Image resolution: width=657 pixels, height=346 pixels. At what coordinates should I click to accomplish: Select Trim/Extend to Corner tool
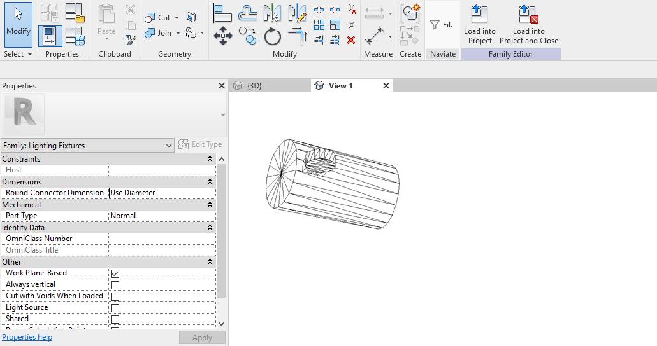[x=298, y=36]
